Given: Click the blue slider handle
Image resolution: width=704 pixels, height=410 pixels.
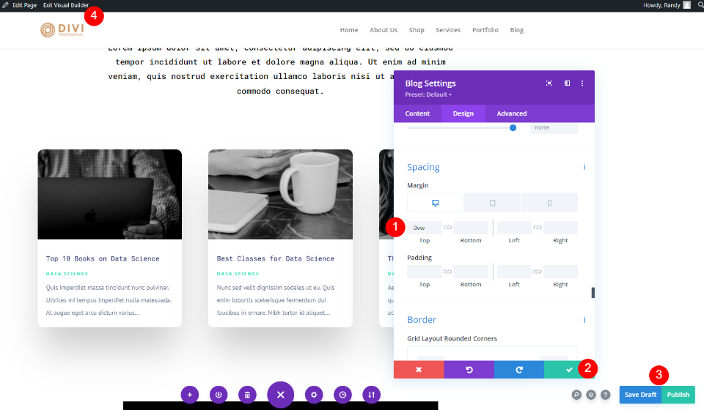Looking at the screenshot, I should click(x=513, y=127).
